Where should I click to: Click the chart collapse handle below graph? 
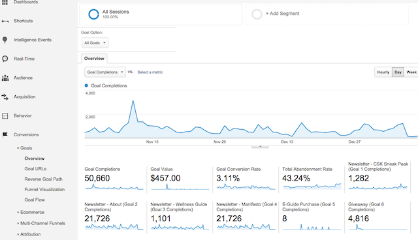260,146
